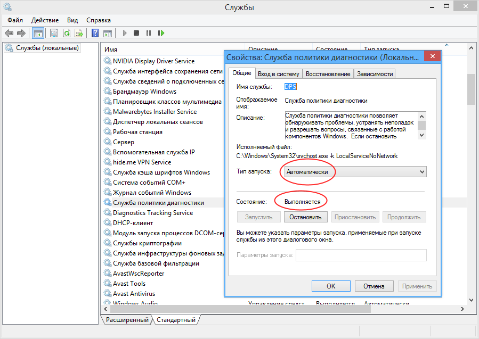Click the gear icon beside Службы криптографии

[x=108, y=243]
